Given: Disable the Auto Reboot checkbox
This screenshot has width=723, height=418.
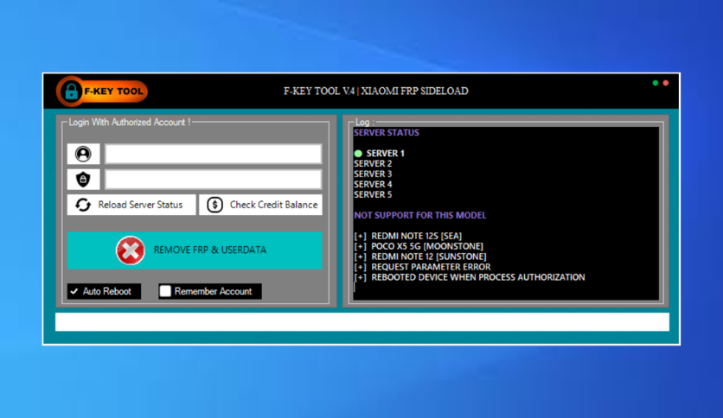Looking at the screenshot, I should coord(74,291).
